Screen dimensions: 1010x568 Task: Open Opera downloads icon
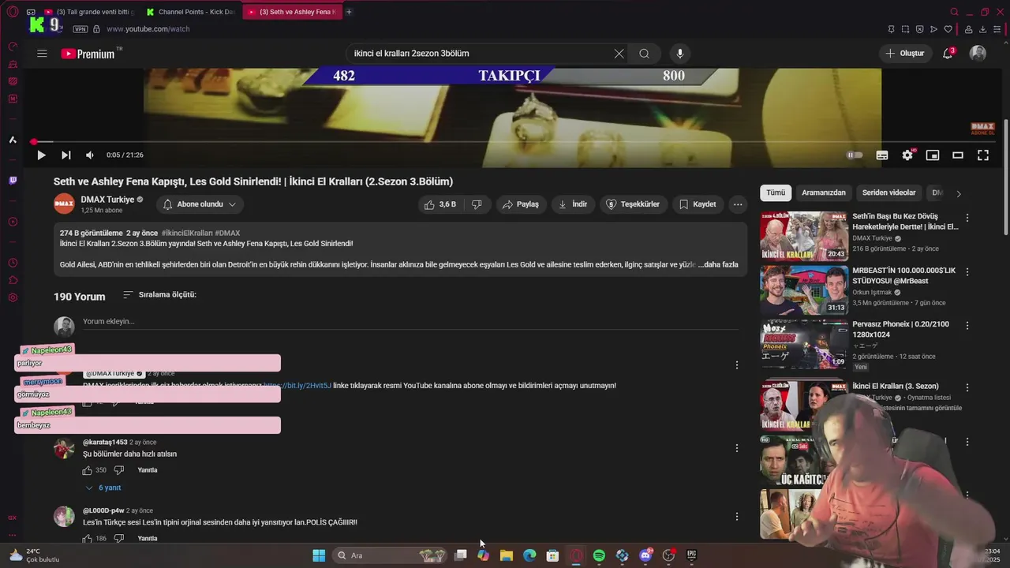(x=983, y=29)
